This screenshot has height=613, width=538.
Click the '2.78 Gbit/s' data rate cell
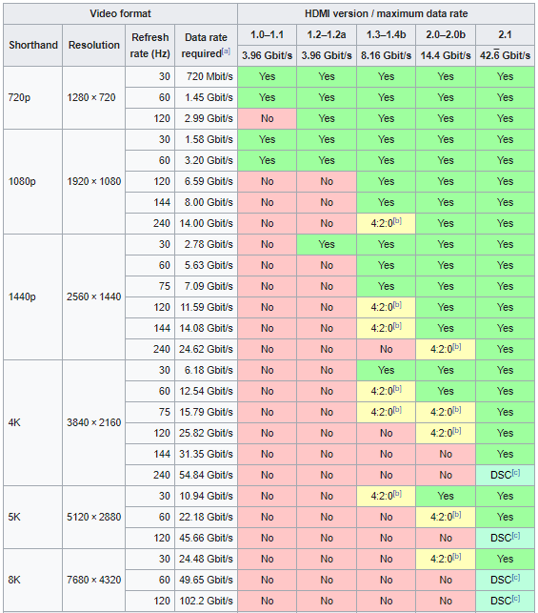pyautogui.click(x=206, y=244)
